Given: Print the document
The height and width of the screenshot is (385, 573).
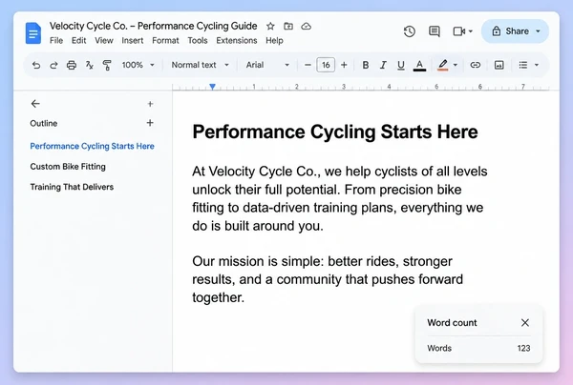Looking at the screenshot, I should pos(72,65).
